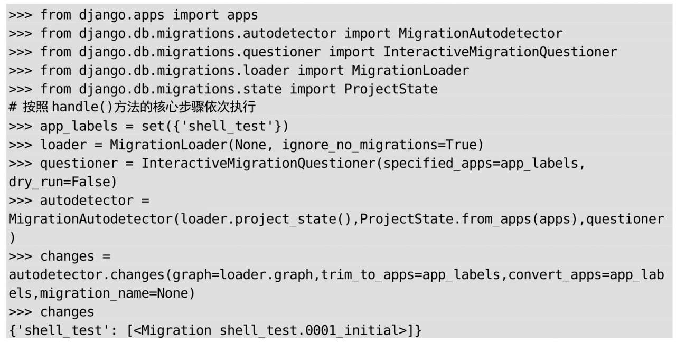Click the 'changes =' prompt line
Screen dimensions: 676x343
(59, 256)
